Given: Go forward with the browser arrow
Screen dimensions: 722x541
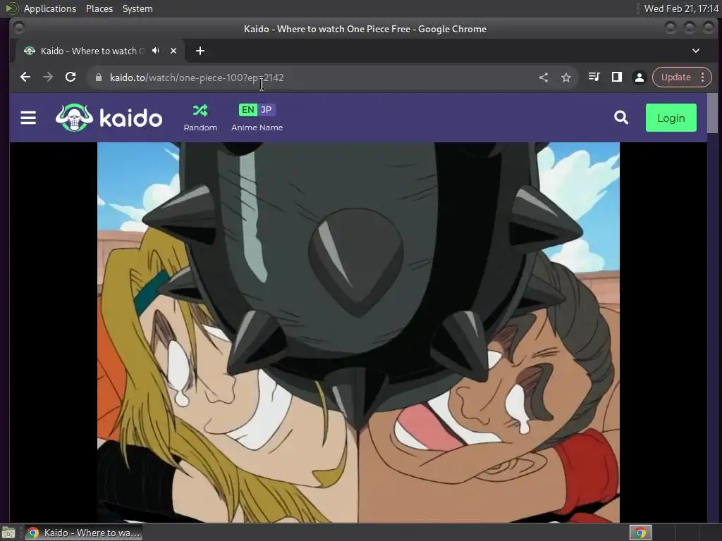Looking at the screenshot, I should pyautogui.click(x=48, y=77).
